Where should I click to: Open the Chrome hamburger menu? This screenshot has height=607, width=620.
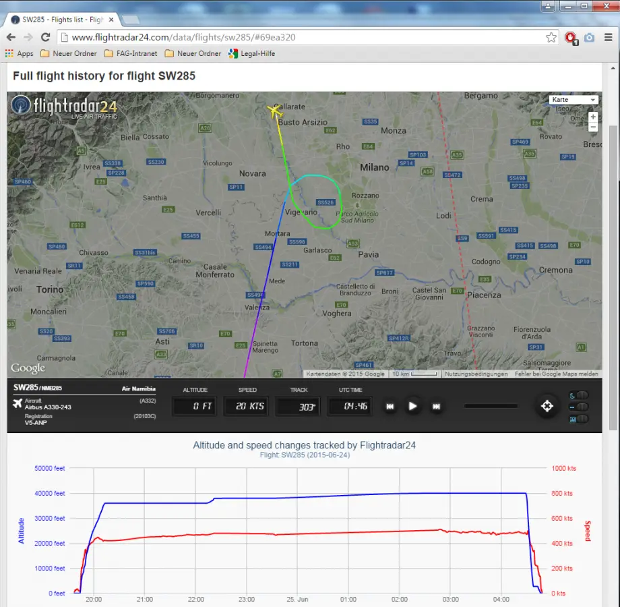[x=608, y=37]
